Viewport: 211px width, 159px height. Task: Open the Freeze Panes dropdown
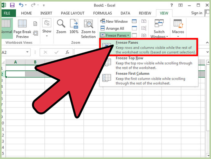pyautogui.click(x=115, y=35)
